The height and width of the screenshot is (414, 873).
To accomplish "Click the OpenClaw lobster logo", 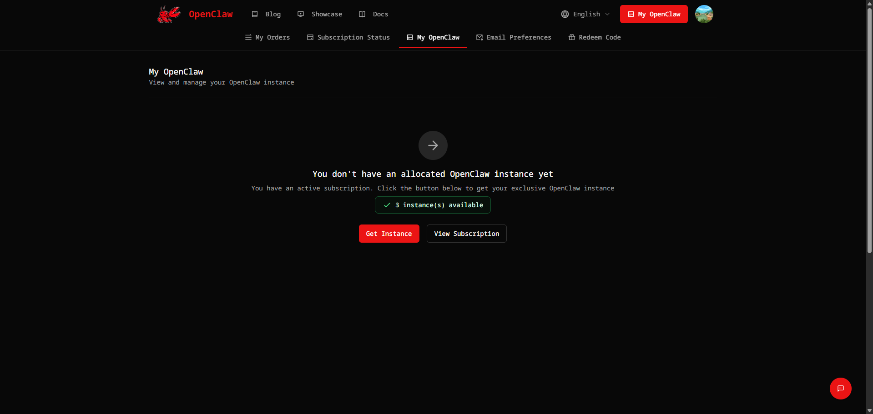I will tap(169, 14).
